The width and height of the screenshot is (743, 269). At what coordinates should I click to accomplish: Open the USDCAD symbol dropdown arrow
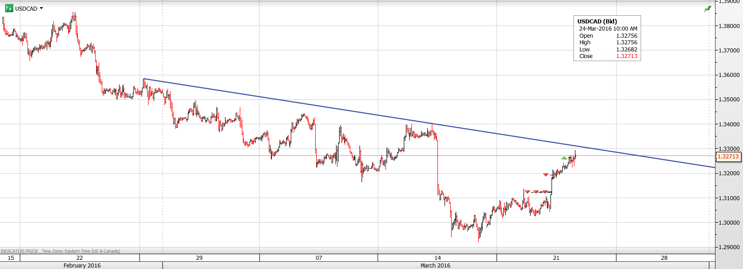pyautogui.click(x=41, y=9)
